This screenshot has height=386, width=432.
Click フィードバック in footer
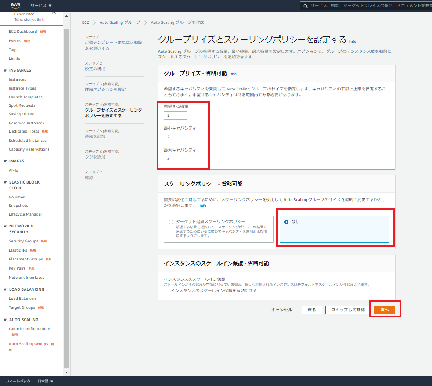tap(18, 381)
